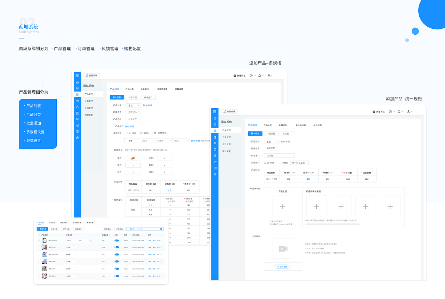
Task: Select 统一规格 radio button in multi-spec window
Action: point(127,133)
